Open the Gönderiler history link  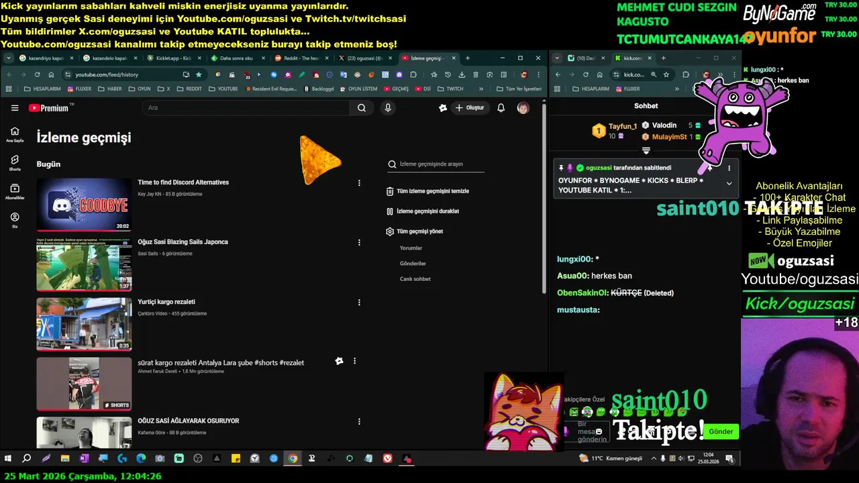[413, 264]
